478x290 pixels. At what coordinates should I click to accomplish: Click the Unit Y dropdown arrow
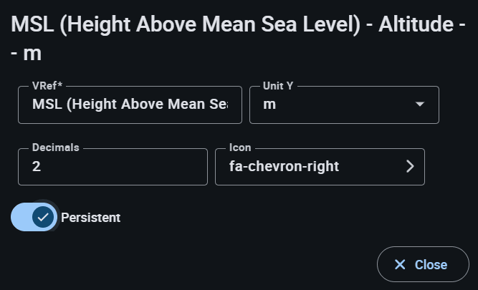420,105
